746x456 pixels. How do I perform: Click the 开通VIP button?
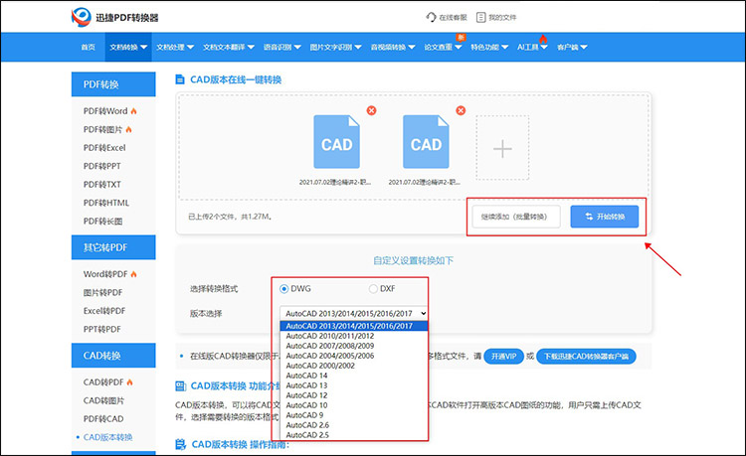[503, 357]
